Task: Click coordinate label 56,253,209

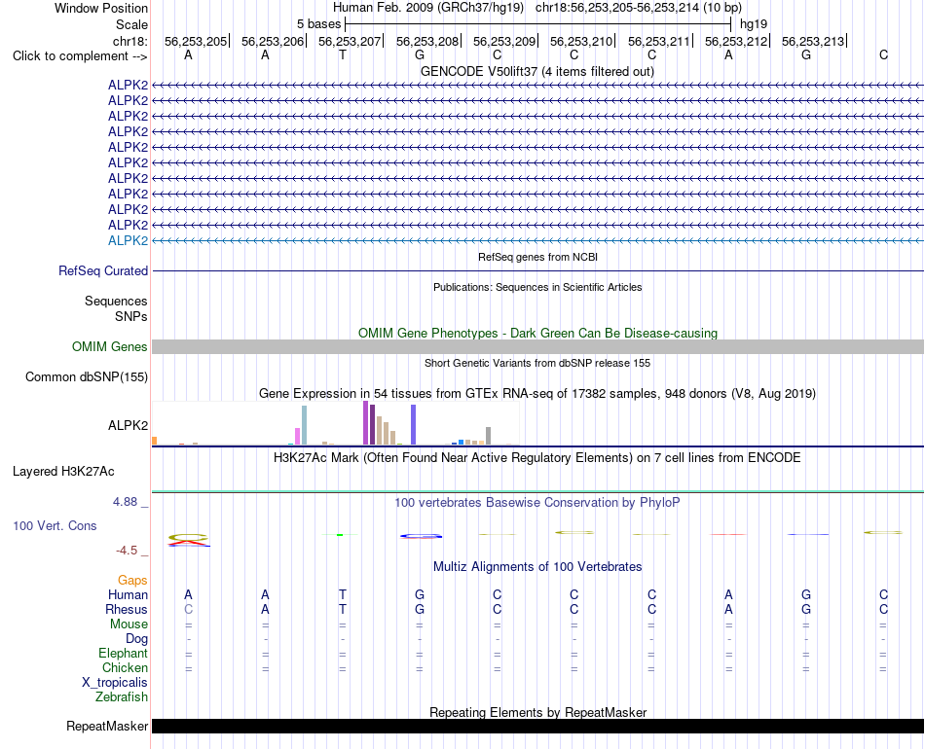Action: (x=504, y=41)
